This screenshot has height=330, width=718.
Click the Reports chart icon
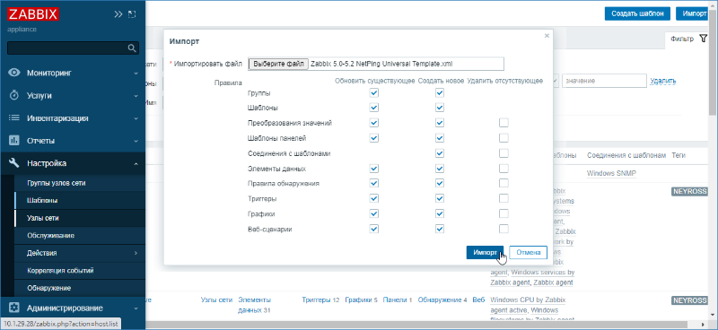(14, 141)
